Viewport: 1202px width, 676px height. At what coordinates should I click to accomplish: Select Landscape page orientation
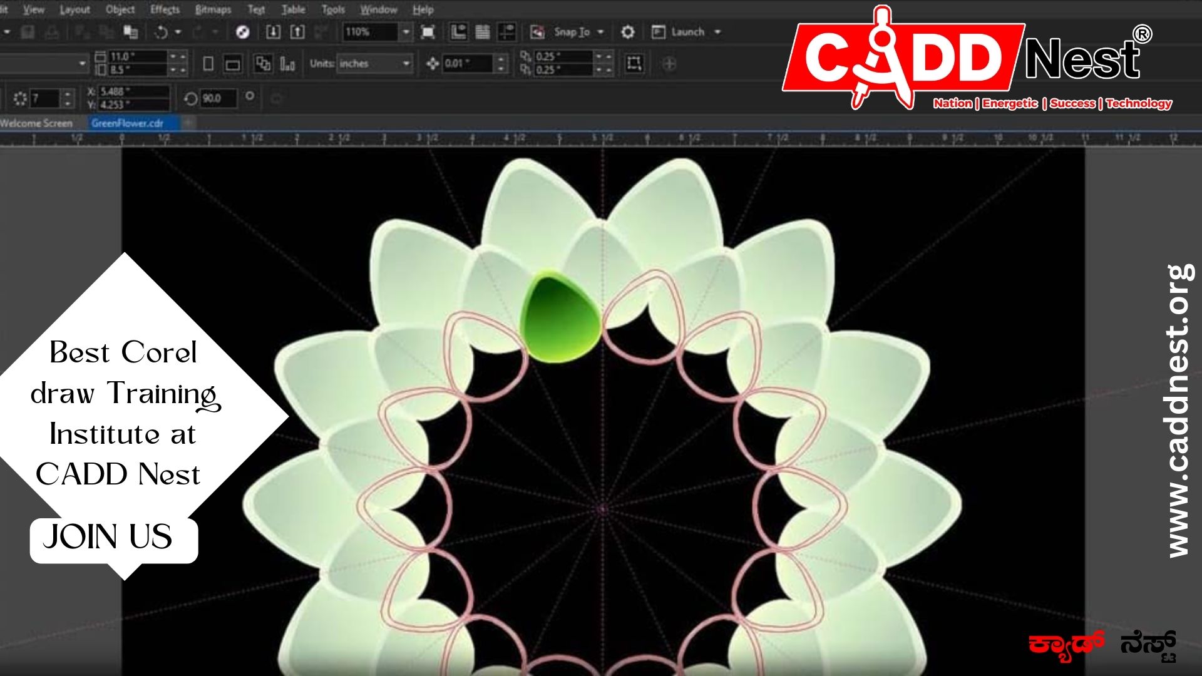pos(232,64)
